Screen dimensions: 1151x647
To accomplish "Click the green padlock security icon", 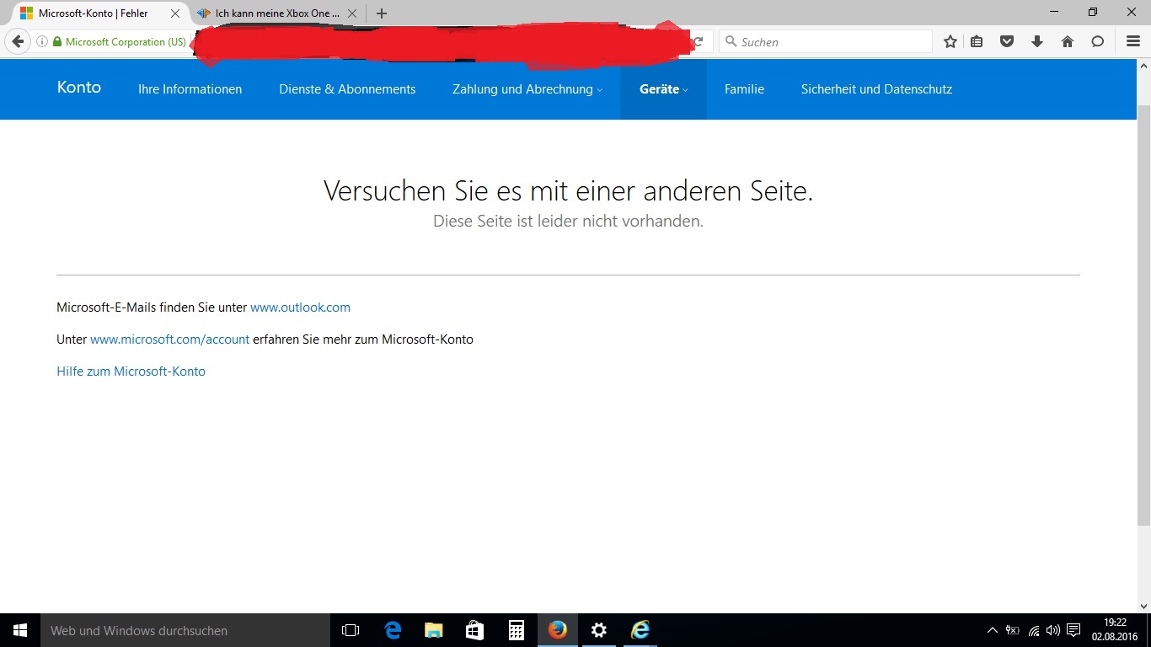I will tap(57, 41).
